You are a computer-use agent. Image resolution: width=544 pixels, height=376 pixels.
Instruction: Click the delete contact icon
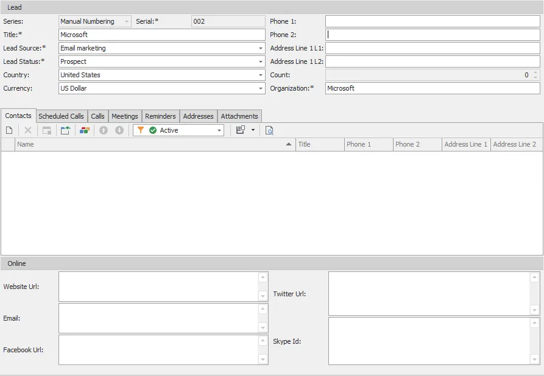28,130
